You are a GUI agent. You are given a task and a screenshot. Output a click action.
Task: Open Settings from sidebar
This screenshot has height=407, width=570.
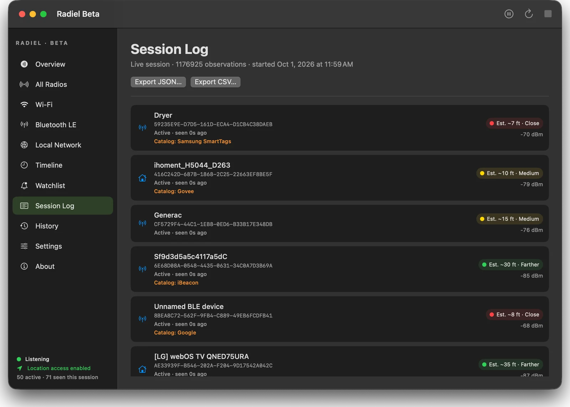pyautogui.click(x=63, y=246)
